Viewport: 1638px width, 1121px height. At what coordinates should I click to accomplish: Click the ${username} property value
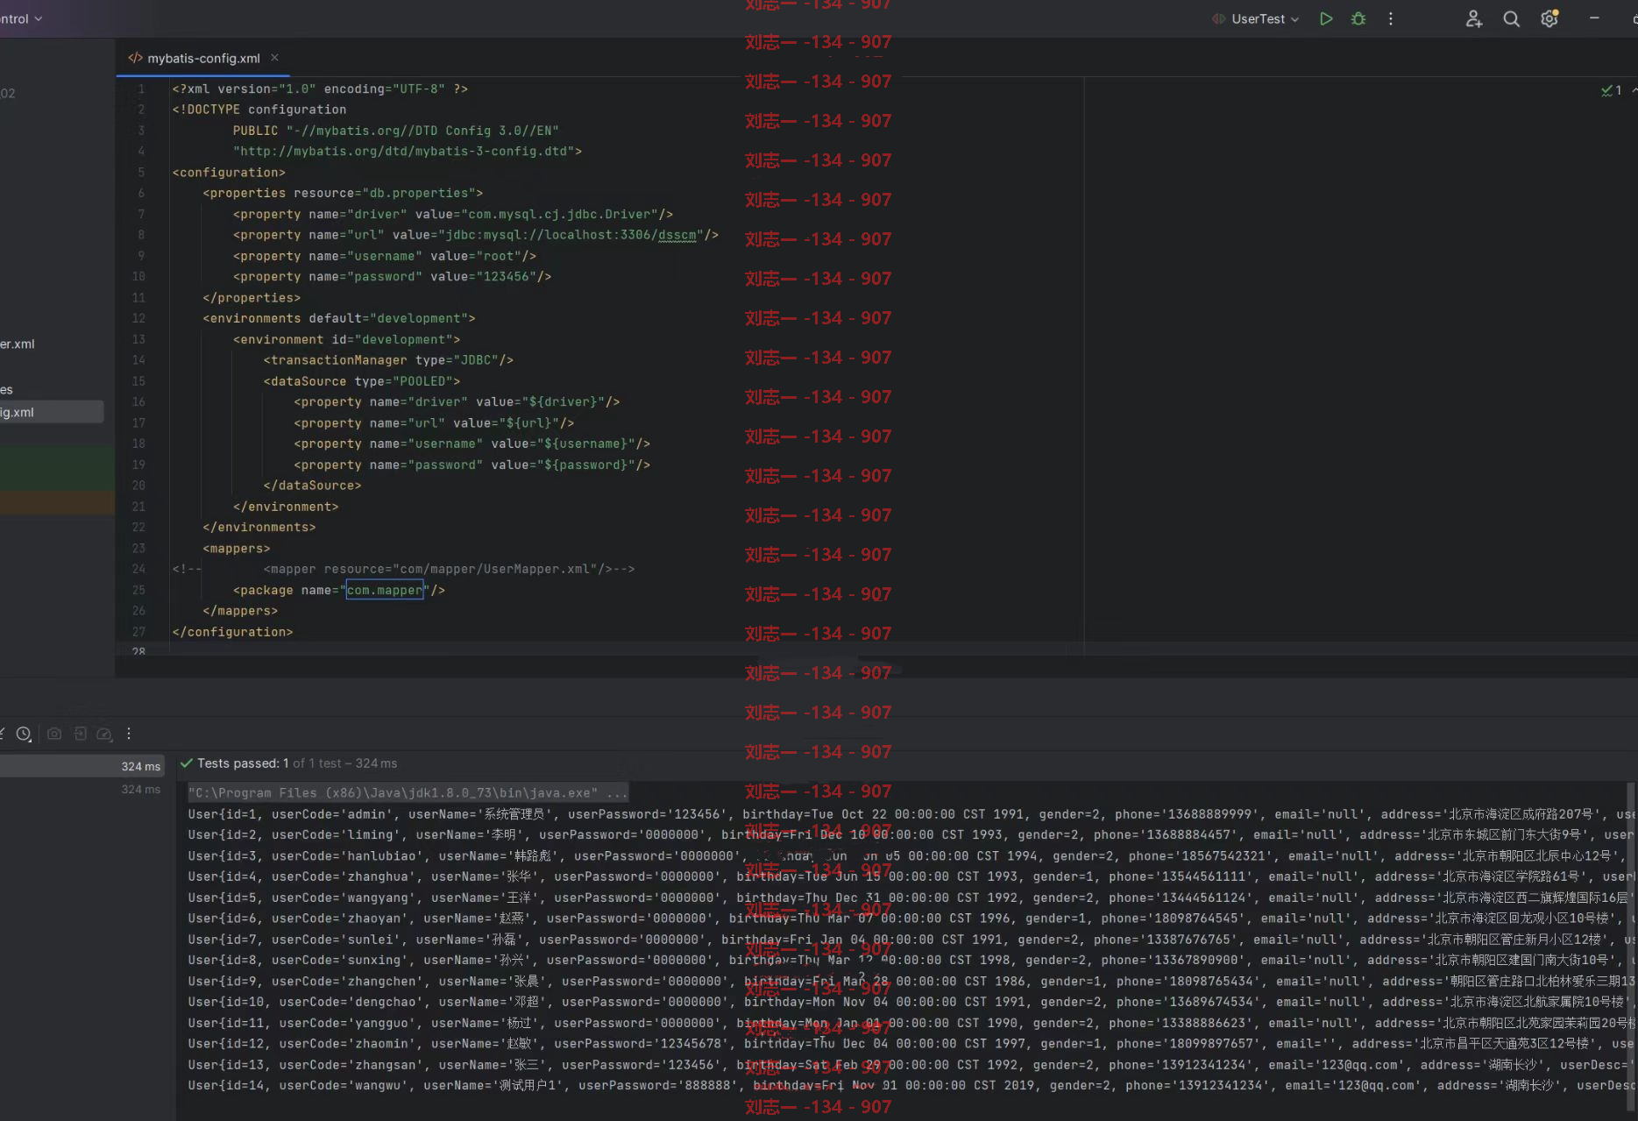586,443
